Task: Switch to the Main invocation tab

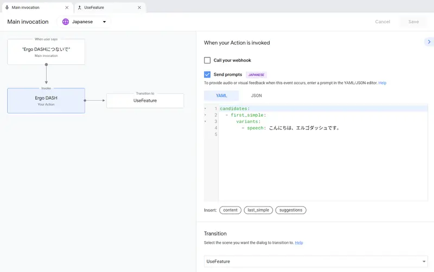Action: coord(37,8)
